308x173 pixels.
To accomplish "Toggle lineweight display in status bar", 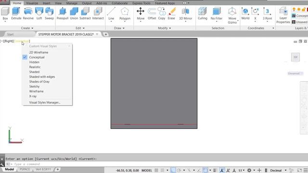I will pyautogui.click(x=215, y=170).
